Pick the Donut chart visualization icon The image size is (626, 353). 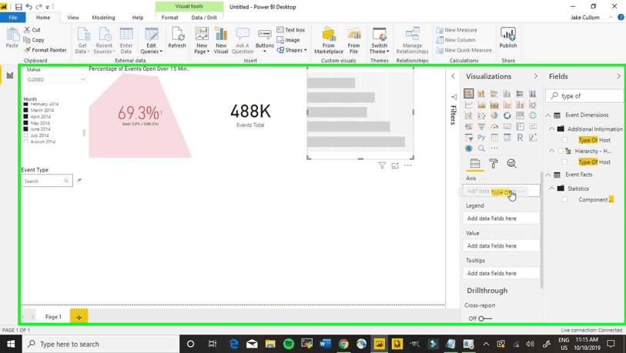(x=507, y=115)
